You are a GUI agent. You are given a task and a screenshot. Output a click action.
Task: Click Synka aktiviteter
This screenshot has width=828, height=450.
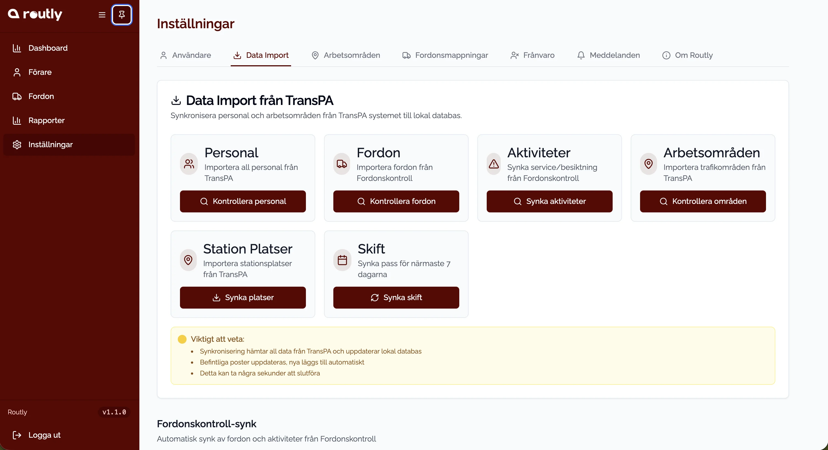(x=549, y=201)
